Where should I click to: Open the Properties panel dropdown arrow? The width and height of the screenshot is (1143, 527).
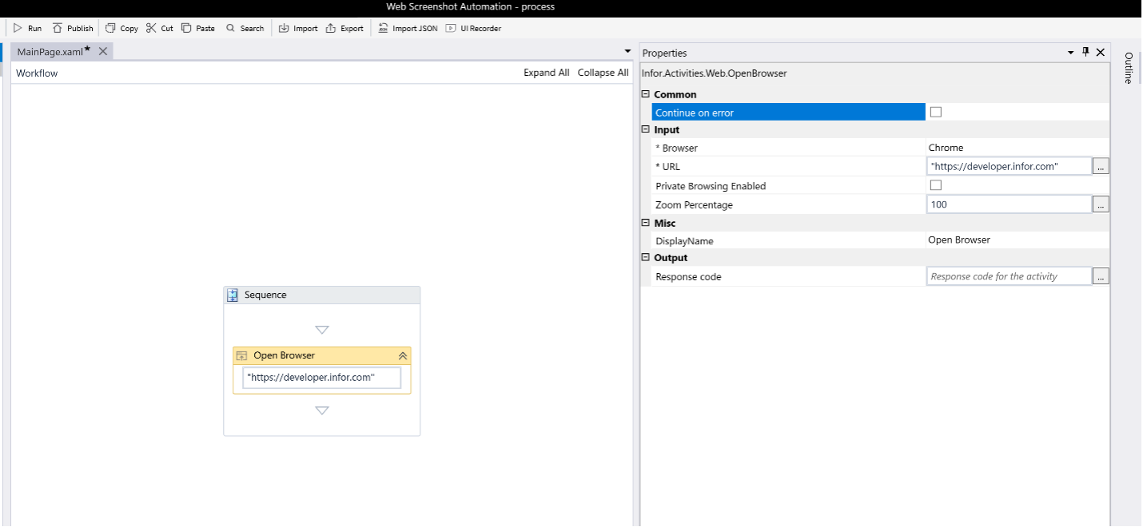1071,53
